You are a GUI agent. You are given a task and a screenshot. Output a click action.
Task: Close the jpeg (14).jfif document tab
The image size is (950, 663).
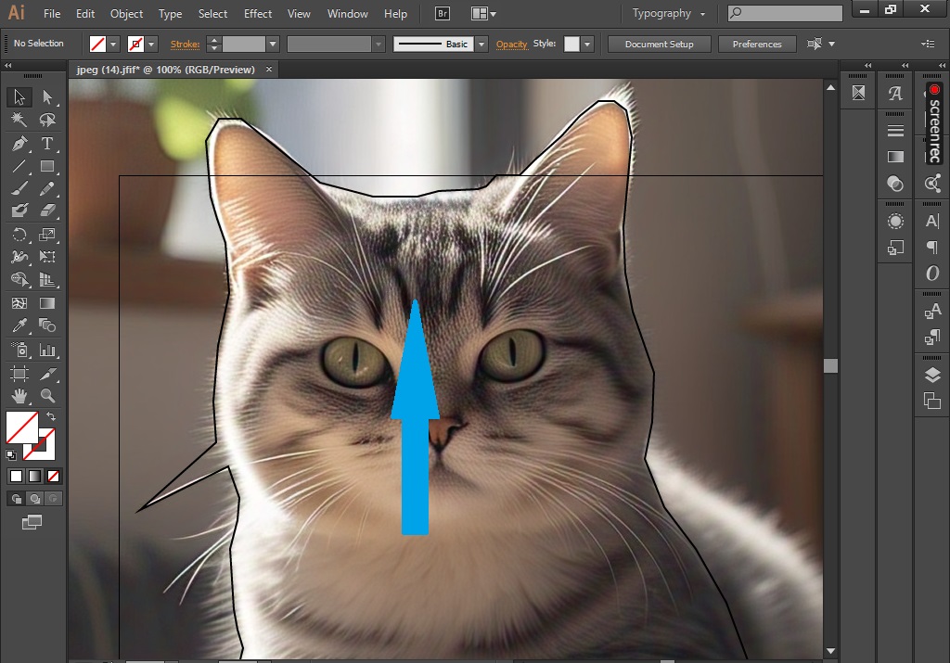click(x=269, y=70)
